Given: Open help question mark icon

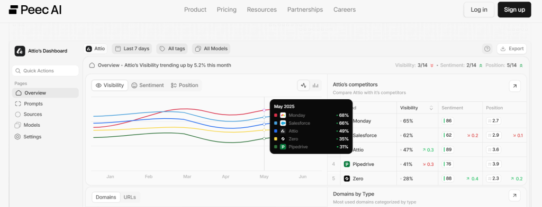Looking at the screenshot, I should [487, 49].
